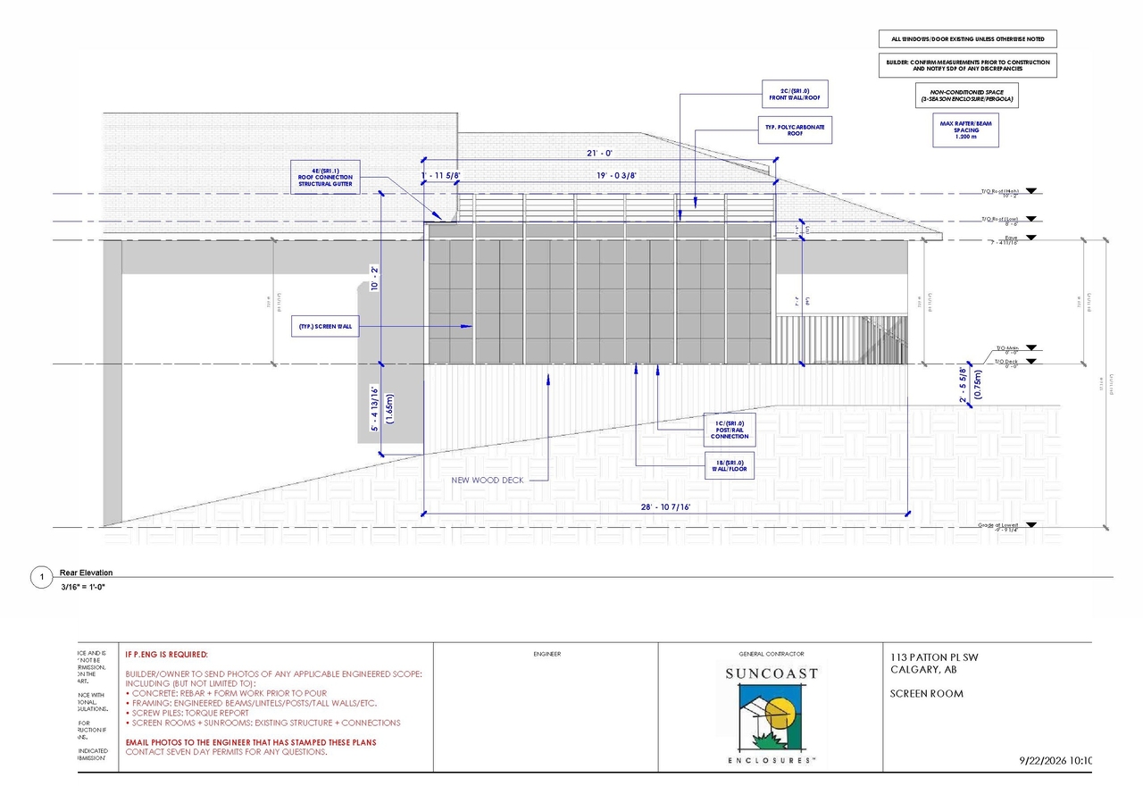Click the '1C/(SR1.0) Post/Rail Connection' callout
This screenshot has width=1143, height=786.
click(x=730, y=428)
